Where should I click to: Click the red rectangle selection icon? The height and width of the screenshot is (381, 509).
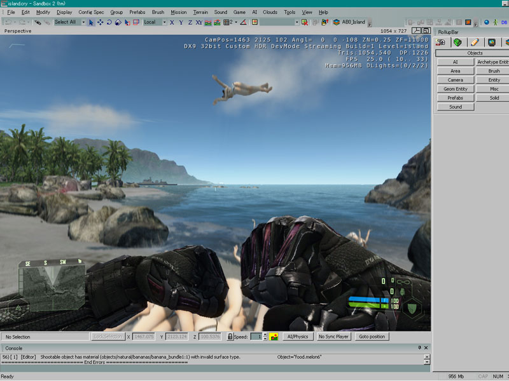136,22
